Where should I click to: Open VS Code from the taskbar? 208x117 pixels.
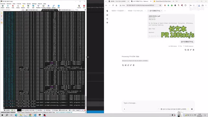[x=35, y=115]
